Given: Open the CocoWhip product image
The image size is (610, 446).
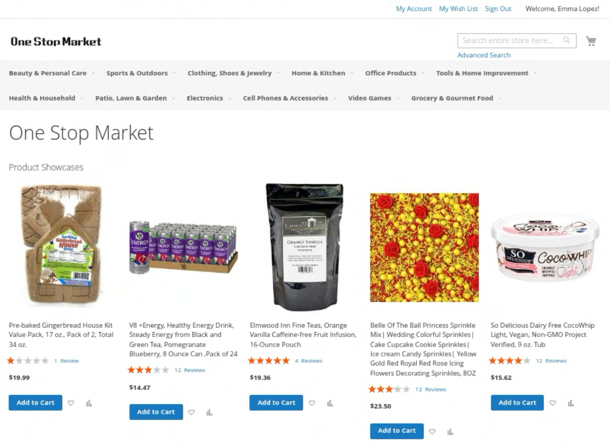Looking at the screenshot, I should tap(545, 247).
